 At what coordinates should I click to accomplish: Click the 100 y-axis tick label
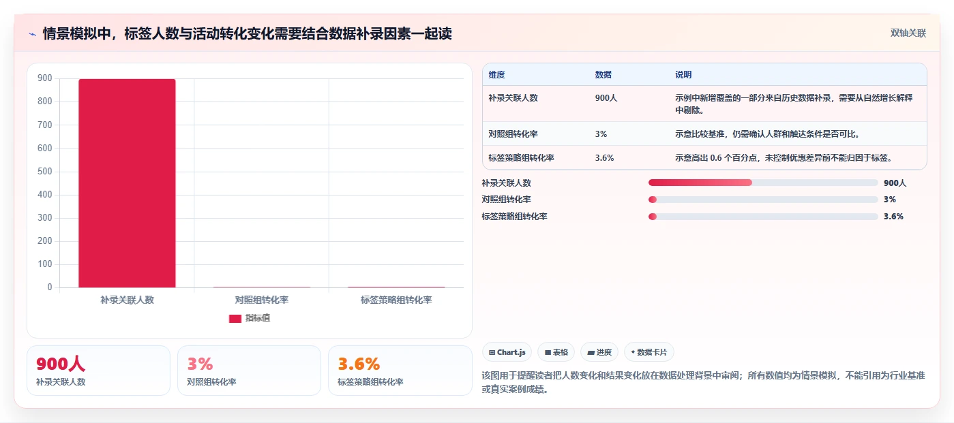click(x=45, y=264)
